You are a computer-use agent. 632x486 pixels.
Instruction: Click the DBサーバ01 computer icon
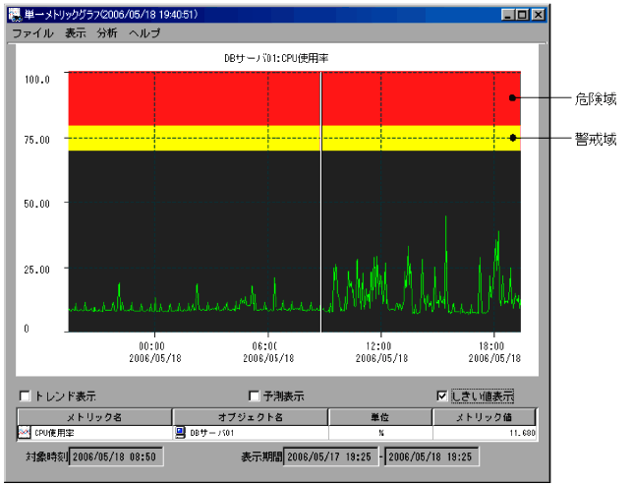180,433
